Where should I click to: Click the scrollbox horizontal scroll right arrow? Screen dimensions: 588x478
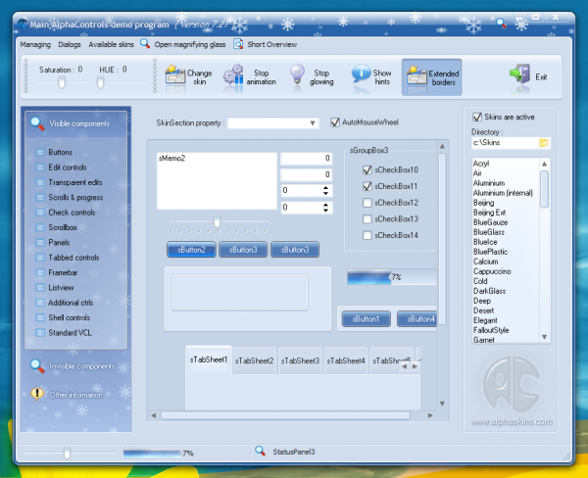coord(430,415)
